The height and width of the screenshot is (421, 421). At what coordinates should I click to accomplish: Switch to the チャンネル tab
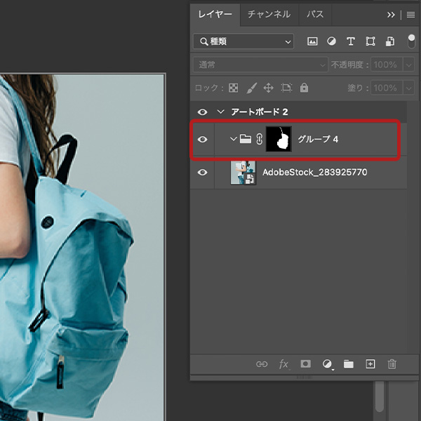269,14
